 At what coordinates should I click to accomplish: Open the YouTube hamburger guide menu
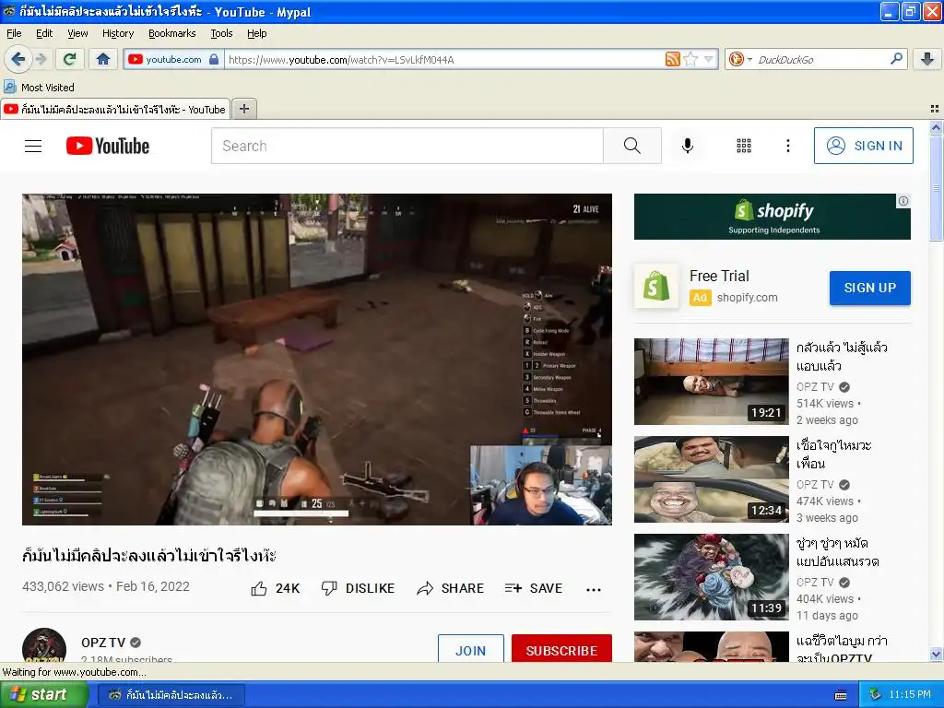point(33,146)
